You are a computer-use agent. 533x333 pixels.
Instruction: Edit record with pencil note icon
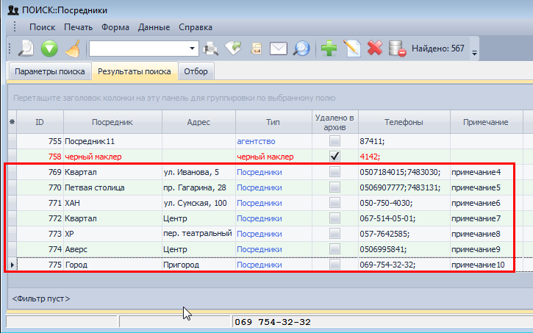(x=352, y=49)
